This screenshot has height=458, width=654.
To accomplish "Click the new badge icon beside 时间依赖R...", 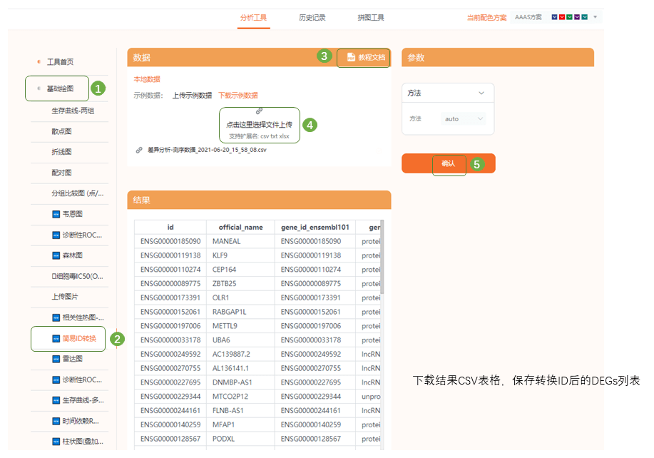I will pyautogui.click(x=56, y=421).
